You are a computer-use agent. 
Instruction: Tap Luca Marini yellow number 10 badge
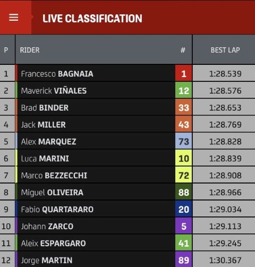coord(183,158)
